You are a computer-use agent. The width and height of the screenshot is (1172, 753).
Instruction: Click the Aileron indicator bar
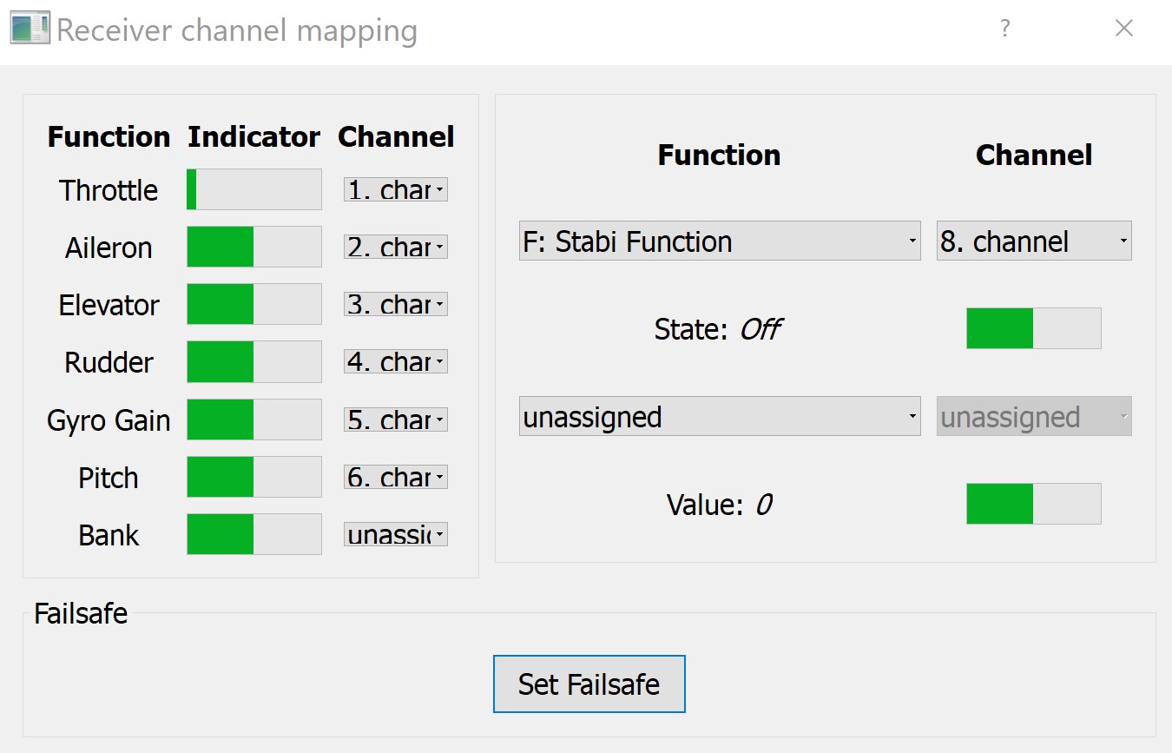pyautogui.click(x=254, y=248)
